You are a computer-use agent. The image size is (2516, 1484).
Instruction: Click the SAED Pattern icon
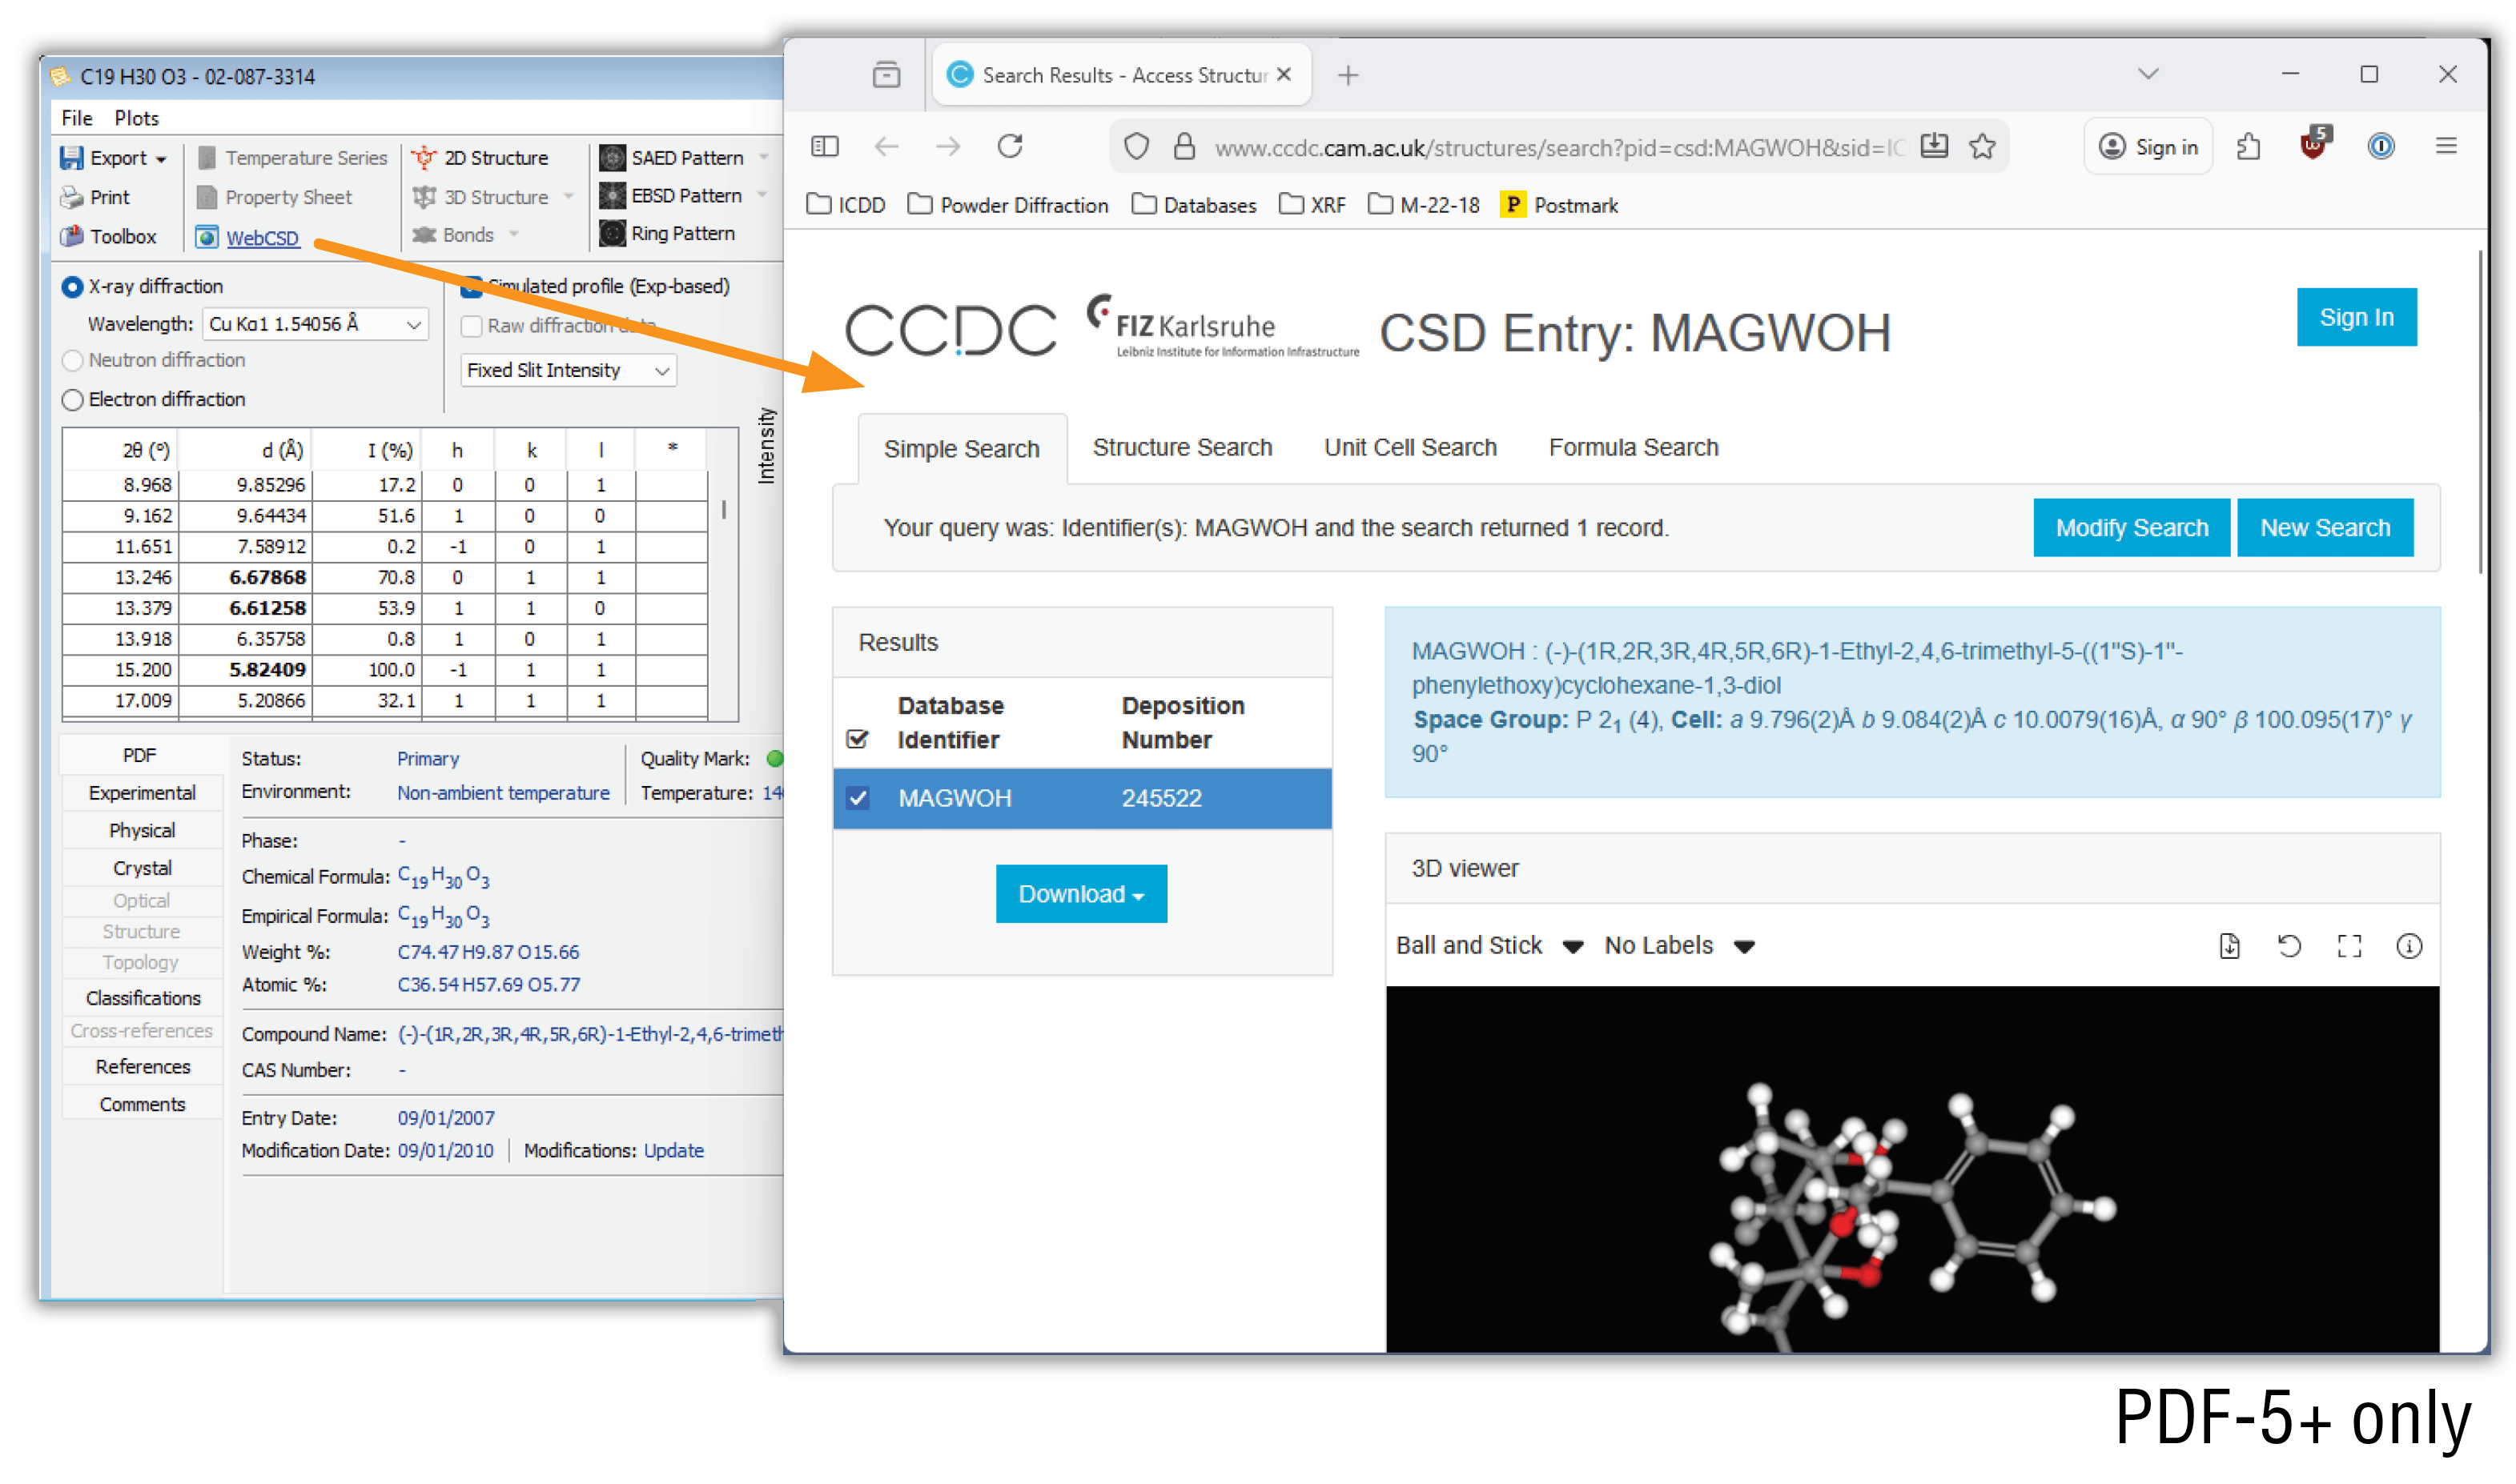tap(613, 158)
